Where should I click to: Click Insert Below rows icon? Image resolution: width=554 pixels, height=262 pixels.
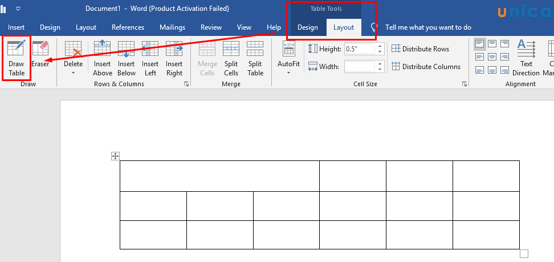click(127, 58)
